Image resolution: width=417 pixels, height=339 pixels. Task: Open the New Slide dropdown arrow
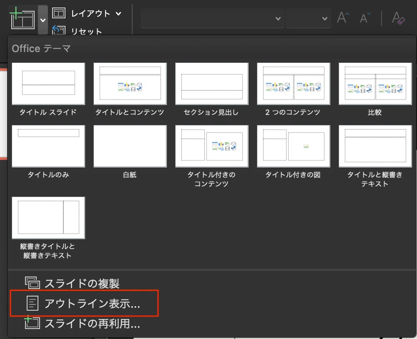point(43,20)
